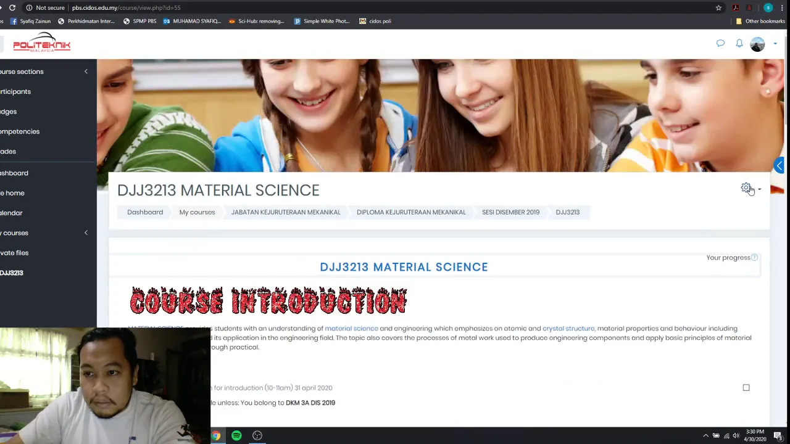Screen dimensions: 790x444
Task: Open the blue side drawer arrow tab
Action: [779, 165]
